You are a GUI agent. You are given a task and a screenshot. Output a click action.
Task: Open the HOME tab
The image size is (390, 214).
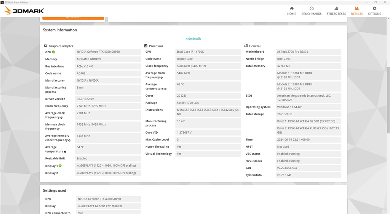tap(291, 11)
